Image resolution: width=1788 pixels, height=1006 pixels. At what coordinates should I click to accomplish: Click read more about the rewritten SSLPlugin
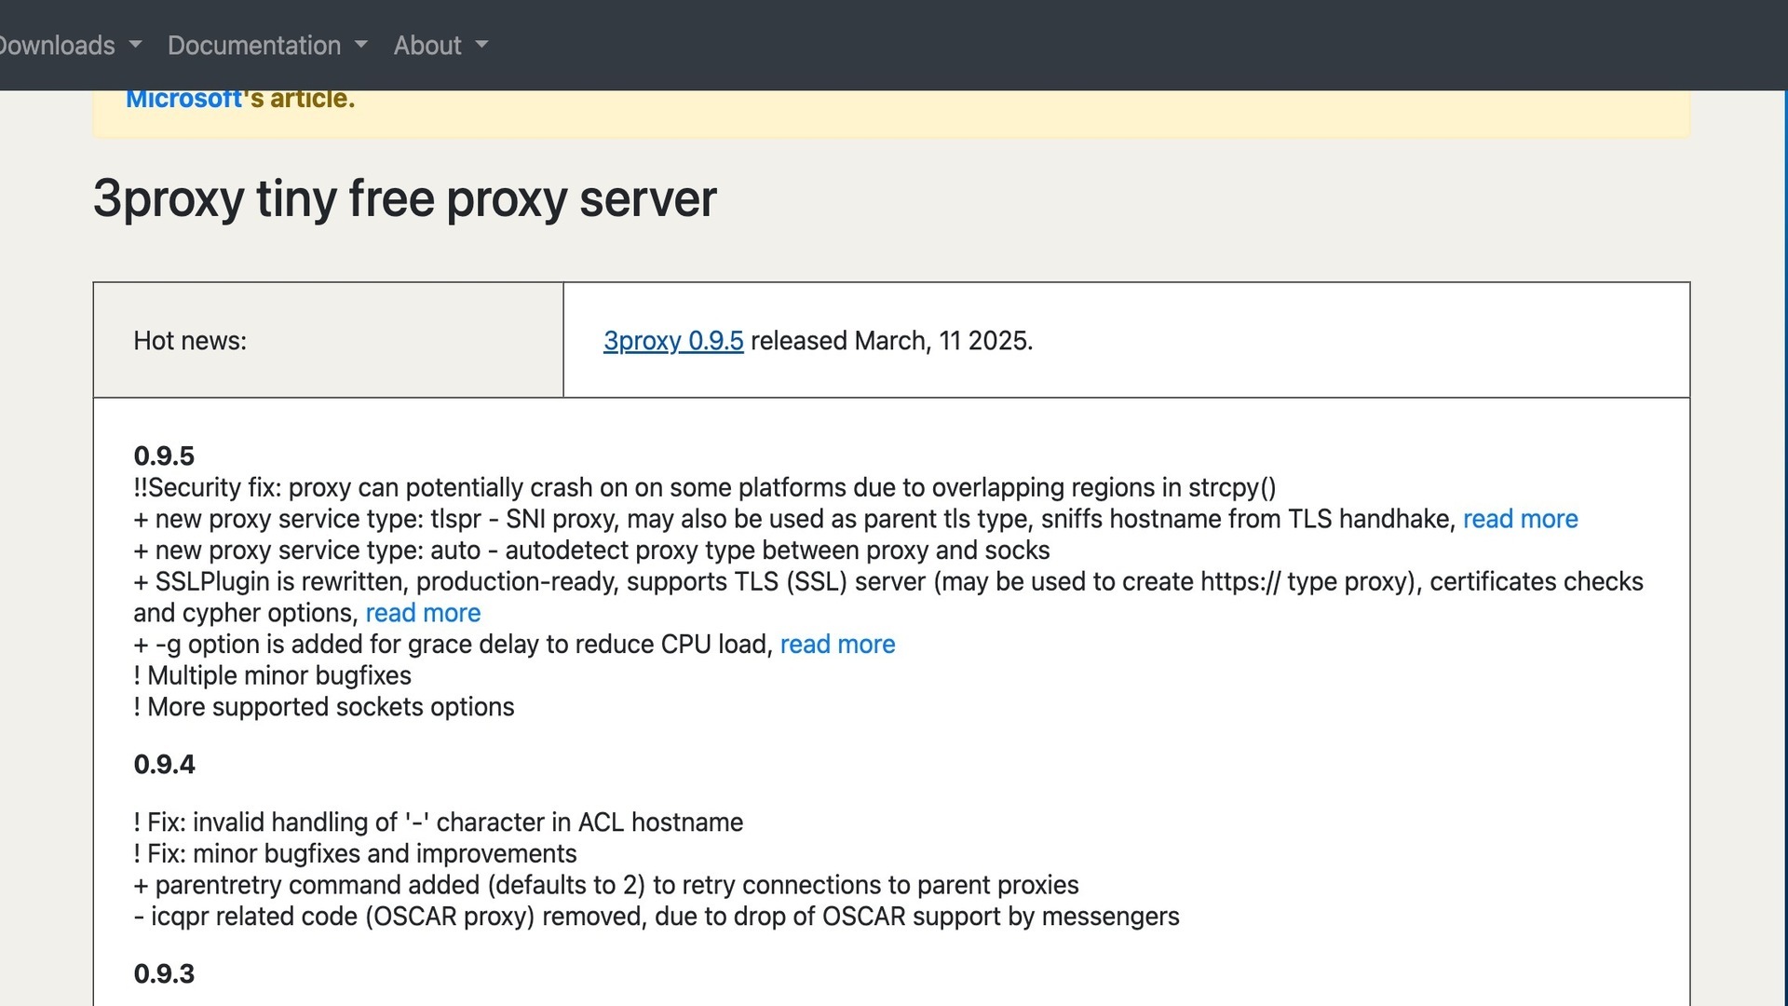pyautogui.click(x=424, y=613)
